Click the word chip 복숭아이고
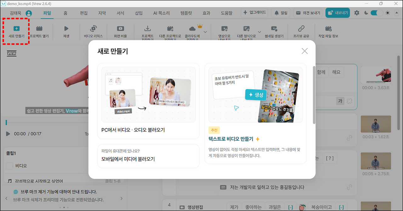Image resolution: width=403 pixels, height=211 pixels. coord(321,207)
